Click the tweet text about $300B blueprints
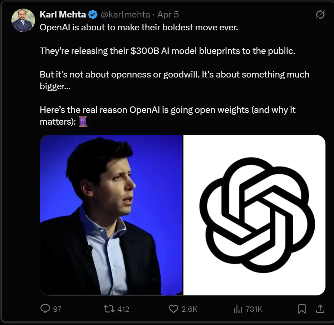334x325 pixels. (167, 51)
